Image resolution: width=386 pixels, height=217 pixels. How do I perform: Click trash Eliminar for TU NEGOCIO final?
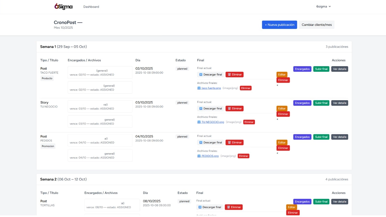point(234,108)
